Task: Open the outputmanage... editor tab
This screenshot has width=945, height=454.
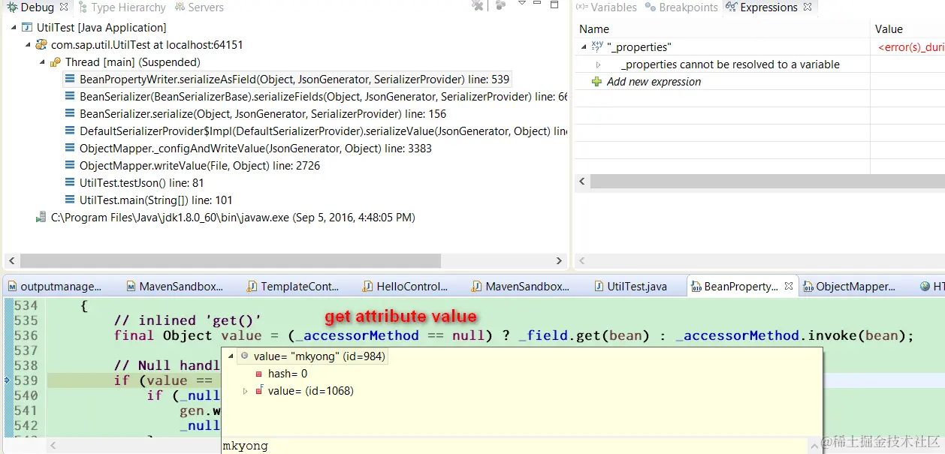Action: (53, 286)
